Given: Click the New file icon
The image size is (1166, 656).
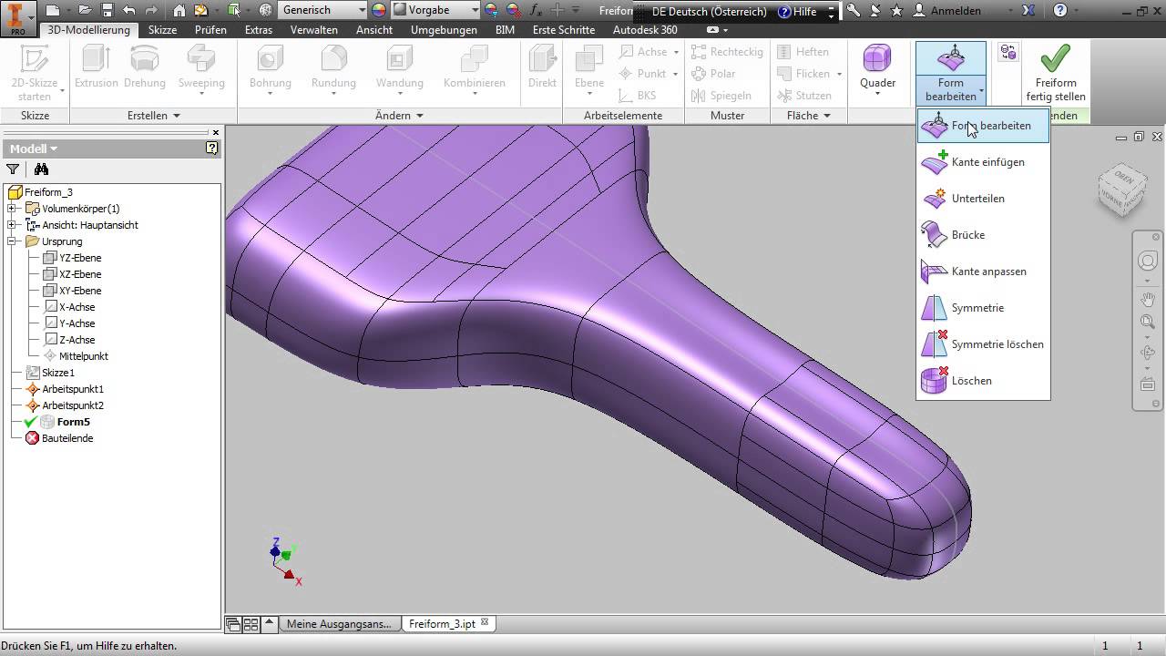Looking at the screenshot, I should [53, 11].
